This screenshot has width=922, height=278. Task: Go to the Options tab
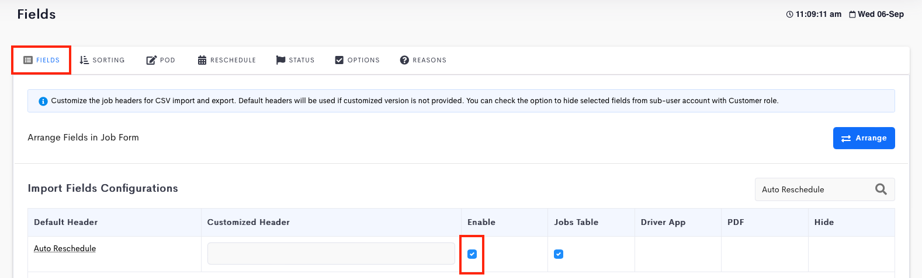tap(357, 60)
